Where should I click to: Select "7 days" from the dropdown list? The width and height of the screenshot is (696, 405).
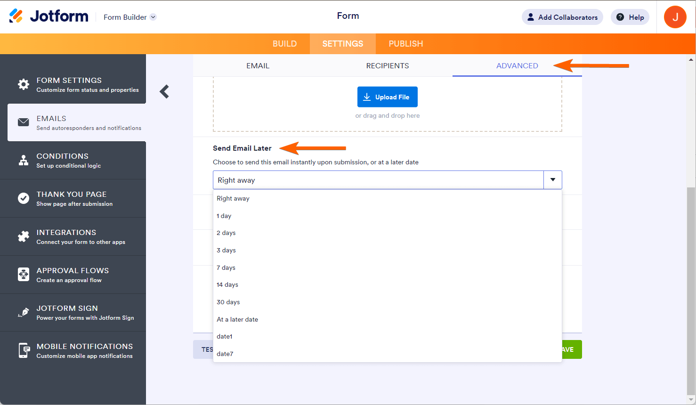(226, 267)
